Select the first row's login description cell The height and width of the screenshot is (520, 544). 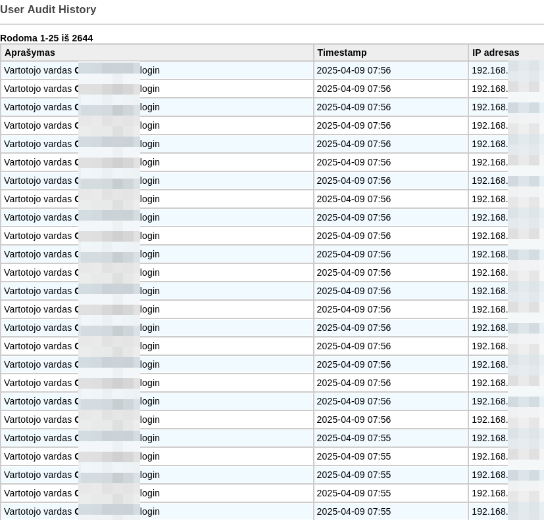(82, 70)
